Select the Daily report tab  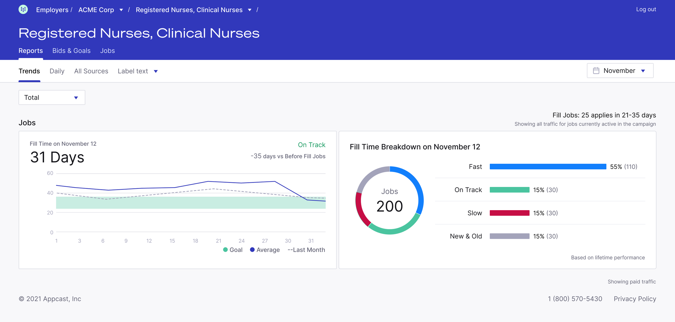click(57, 71)
